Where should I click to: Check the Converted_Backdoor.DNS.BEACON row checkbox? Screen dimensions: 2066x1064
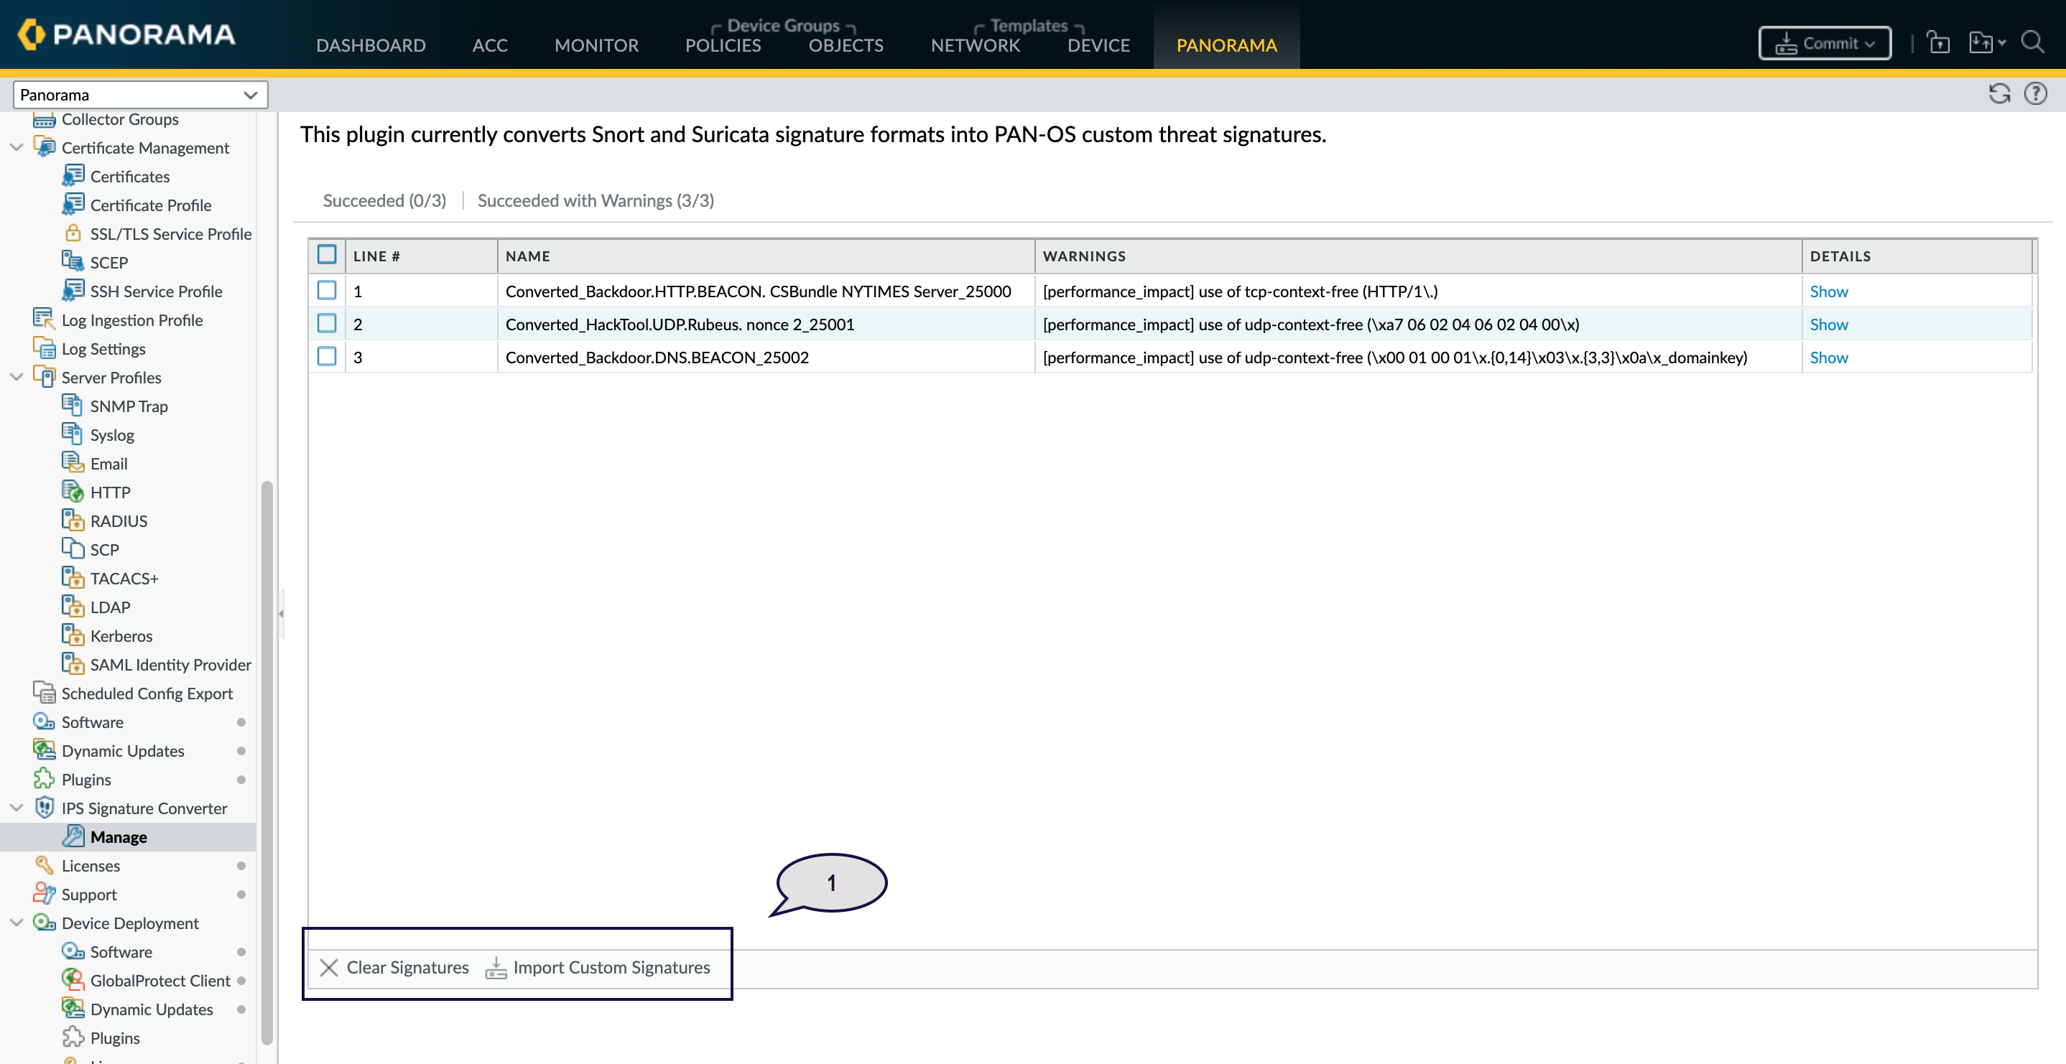click(x=326, y=356)
